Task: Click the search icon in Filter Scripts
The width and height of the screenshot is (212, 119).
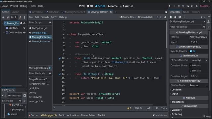Action: click(50, 22)
